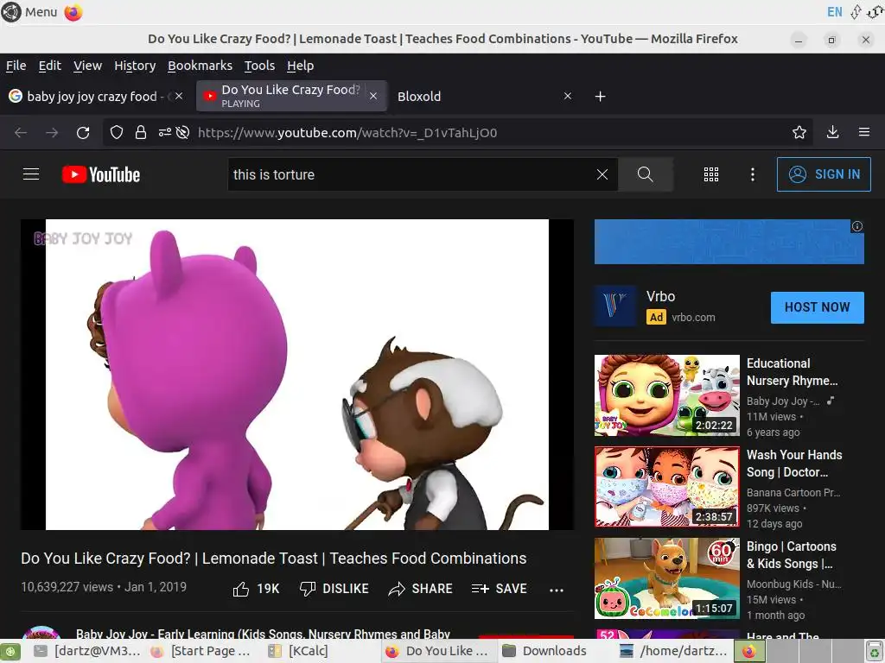
Task: Open Educational Nursery Rhyme video thumbnail
Action: [x=666, y=395]
